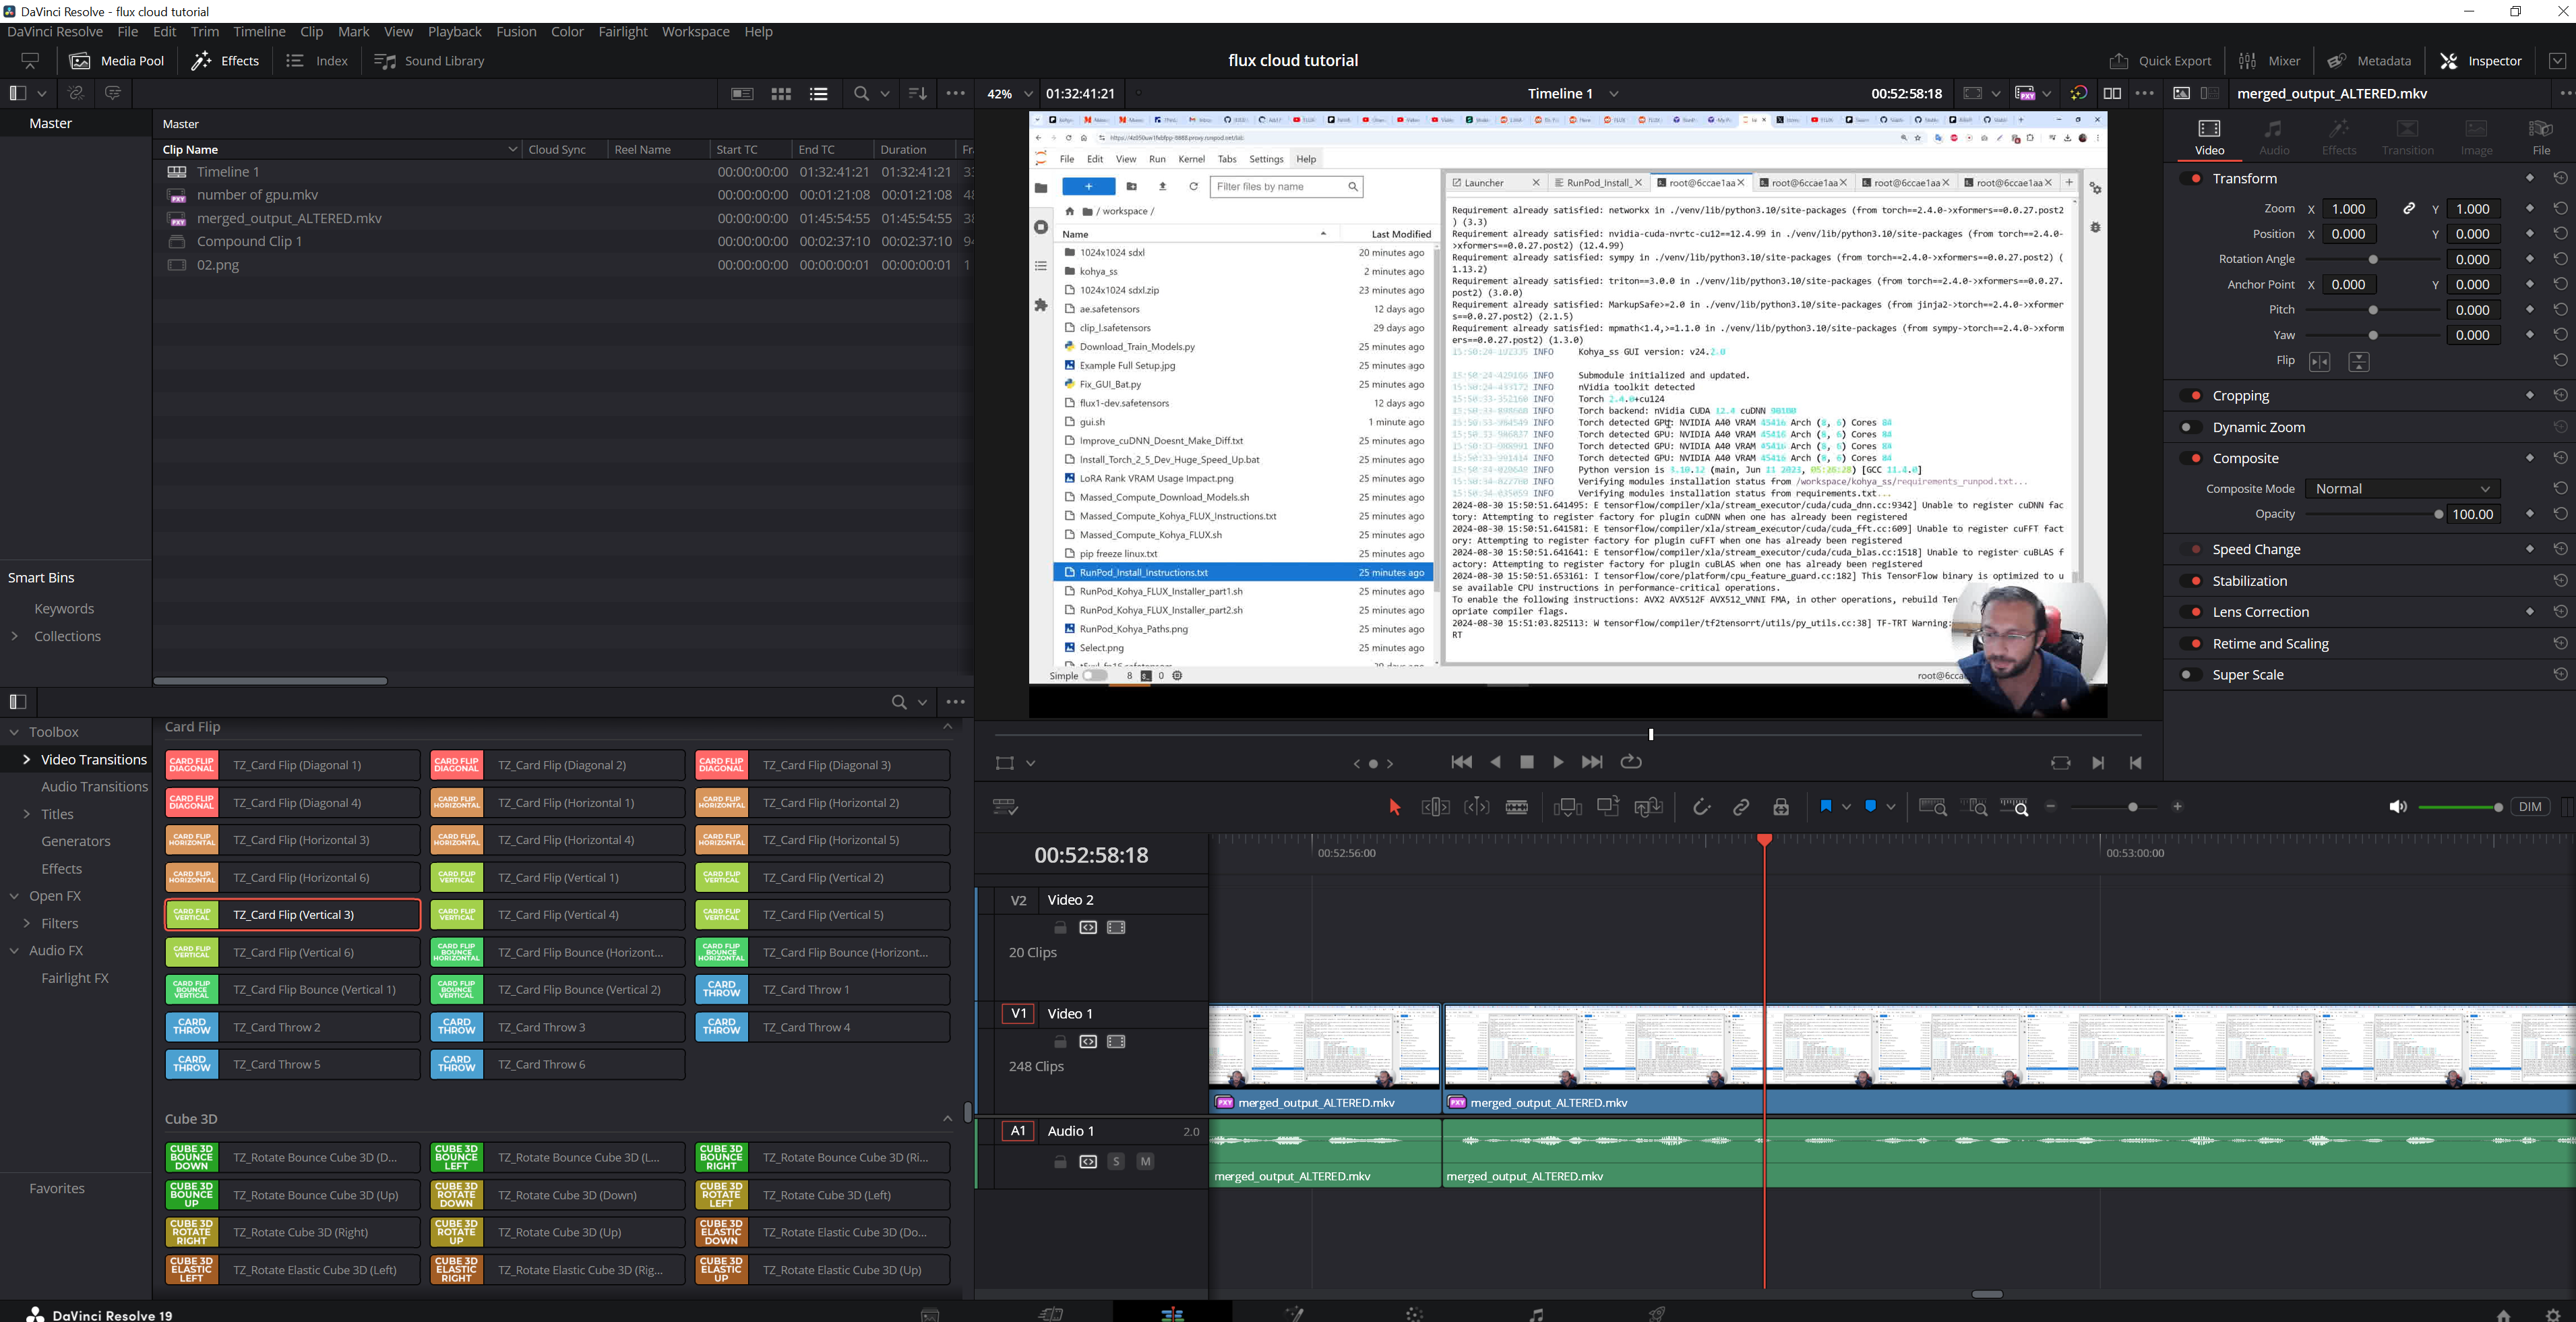Viewport: 2576px width, 1322px height.
Task: Adjust the Opacity slider in Composite
Action: click(x=2438, y=514)
